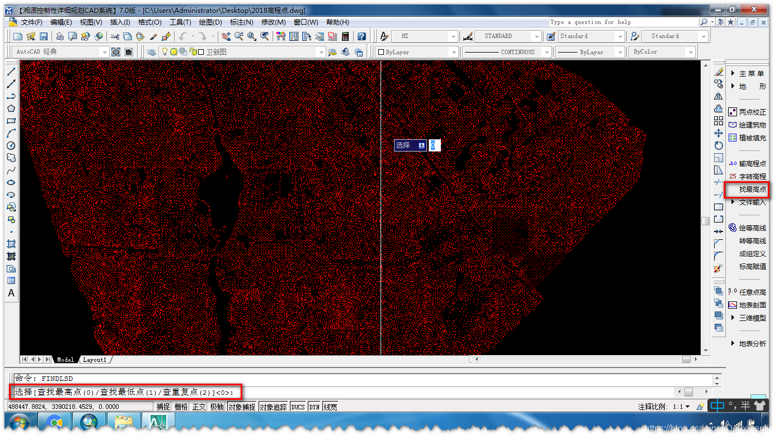
Task: Open the 文件(F) menu
Action: tap(31, 22)
